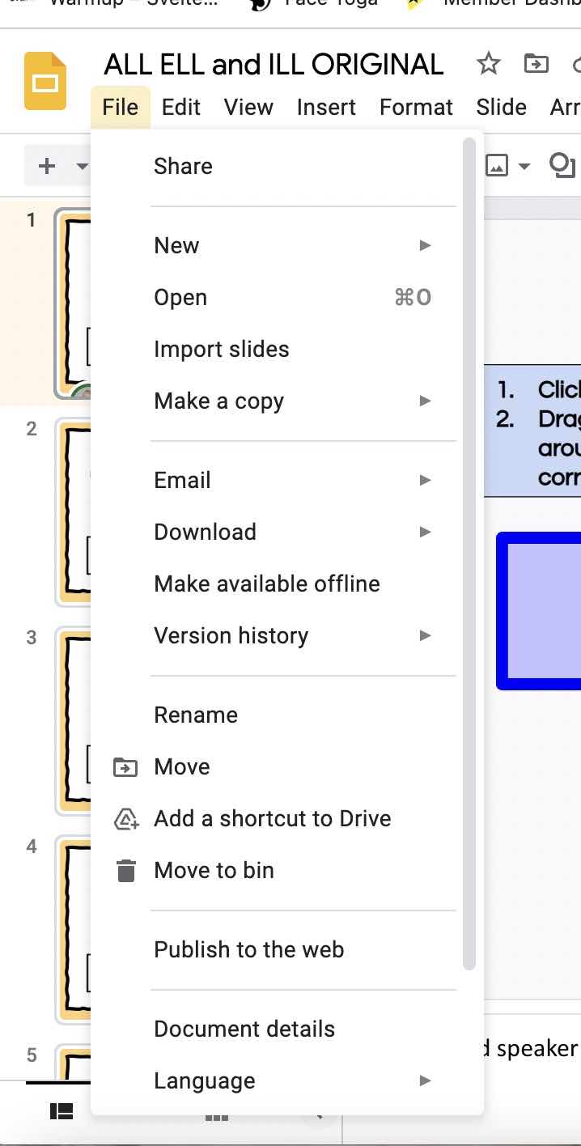Select Move to bin
Viewport: 581px width, 1146px height.
coord(277,871)
